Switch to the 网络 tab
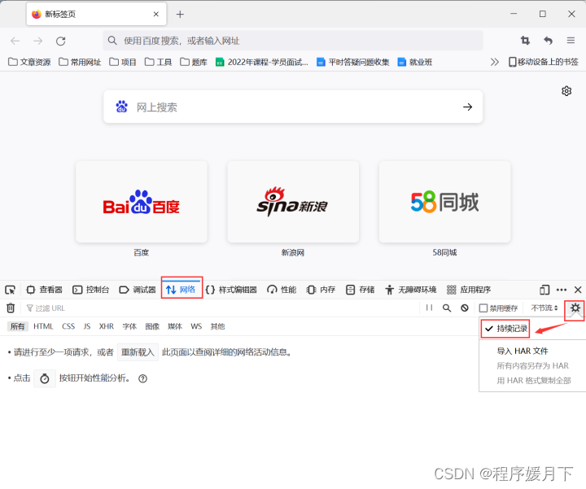The image size is (586, 489). (181, 290)
